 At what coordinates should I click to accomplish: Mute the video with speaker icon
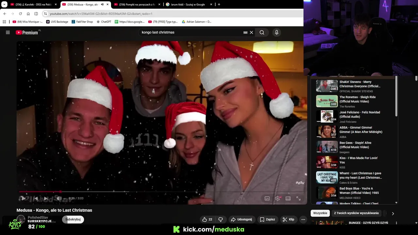pyautogui.click(x=59, y=198)
